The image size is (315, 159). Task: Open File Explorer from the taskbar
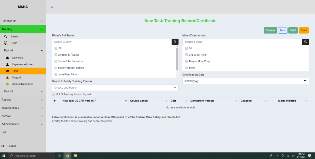point(75,156)
